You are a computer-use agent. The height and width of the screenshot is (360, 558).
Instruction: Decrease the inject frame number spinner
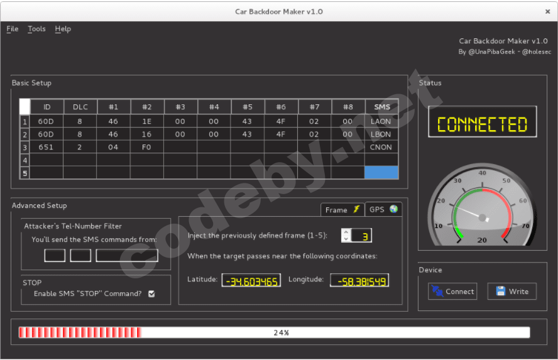pyautogui.click(x=346, y=239)
